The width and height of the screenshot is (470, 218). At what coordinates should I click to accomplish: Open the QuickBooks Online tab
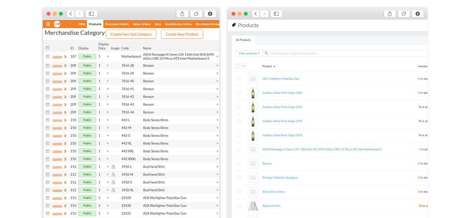point(178,24)
